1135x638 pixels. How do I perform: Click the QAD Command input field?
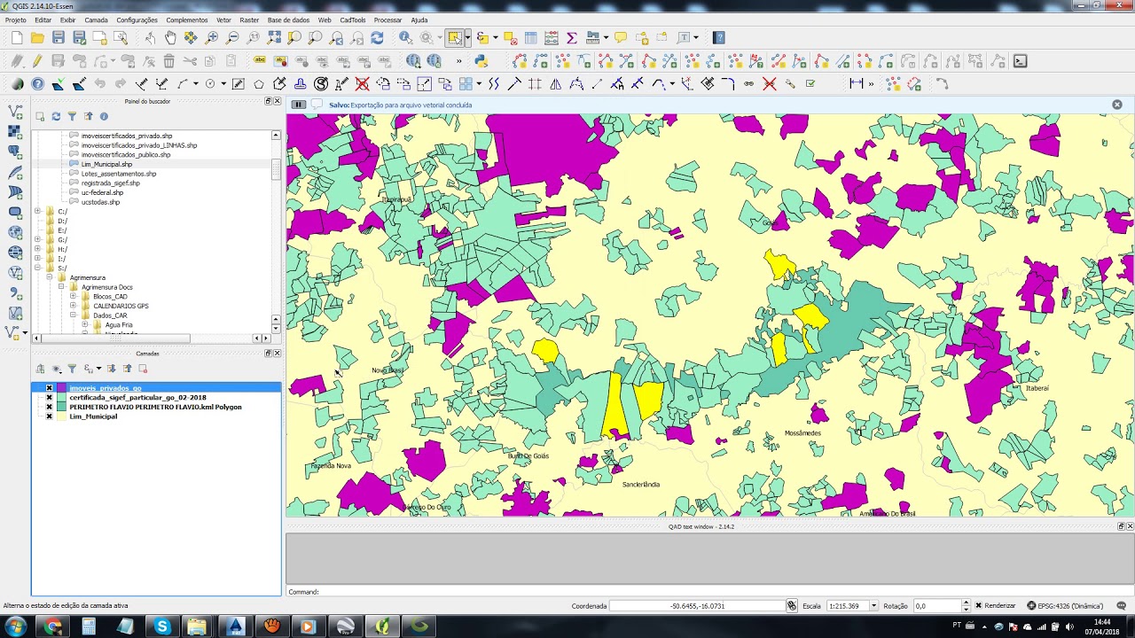click(x=725, y=592)
